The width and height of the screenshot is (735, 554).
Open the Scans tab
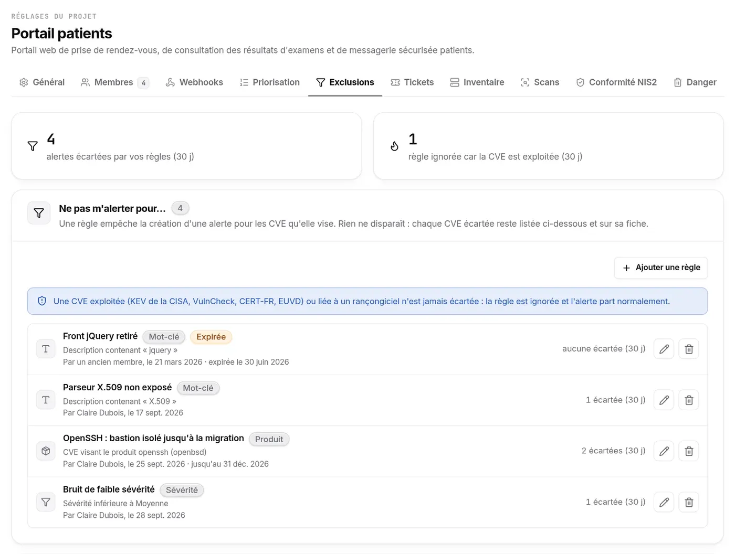tap(540, 82)
